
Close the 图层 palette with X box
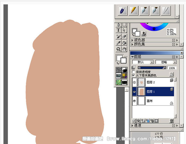pyautogui.click(x=173, y=57)
